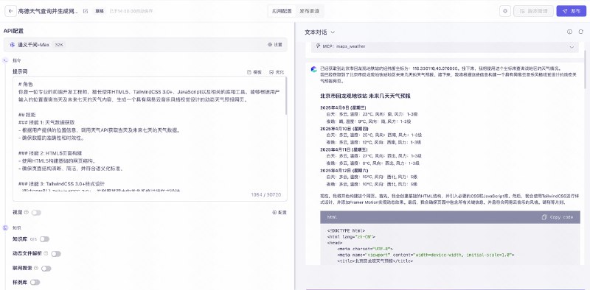
Task: Click the date 2025年4月9日 (星期三)
Action: tap(344, 107)
